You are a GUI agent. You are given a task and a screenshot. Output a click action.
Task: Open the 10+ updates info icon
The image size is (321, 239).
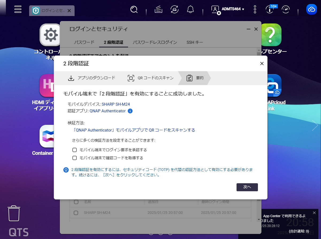coord(270,9)
